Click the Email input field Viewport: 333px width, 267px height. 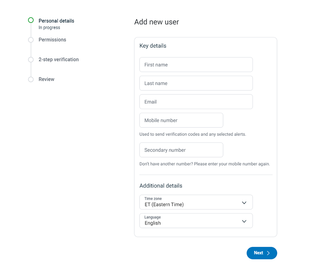pyautogui.click(x=196, y=102)
